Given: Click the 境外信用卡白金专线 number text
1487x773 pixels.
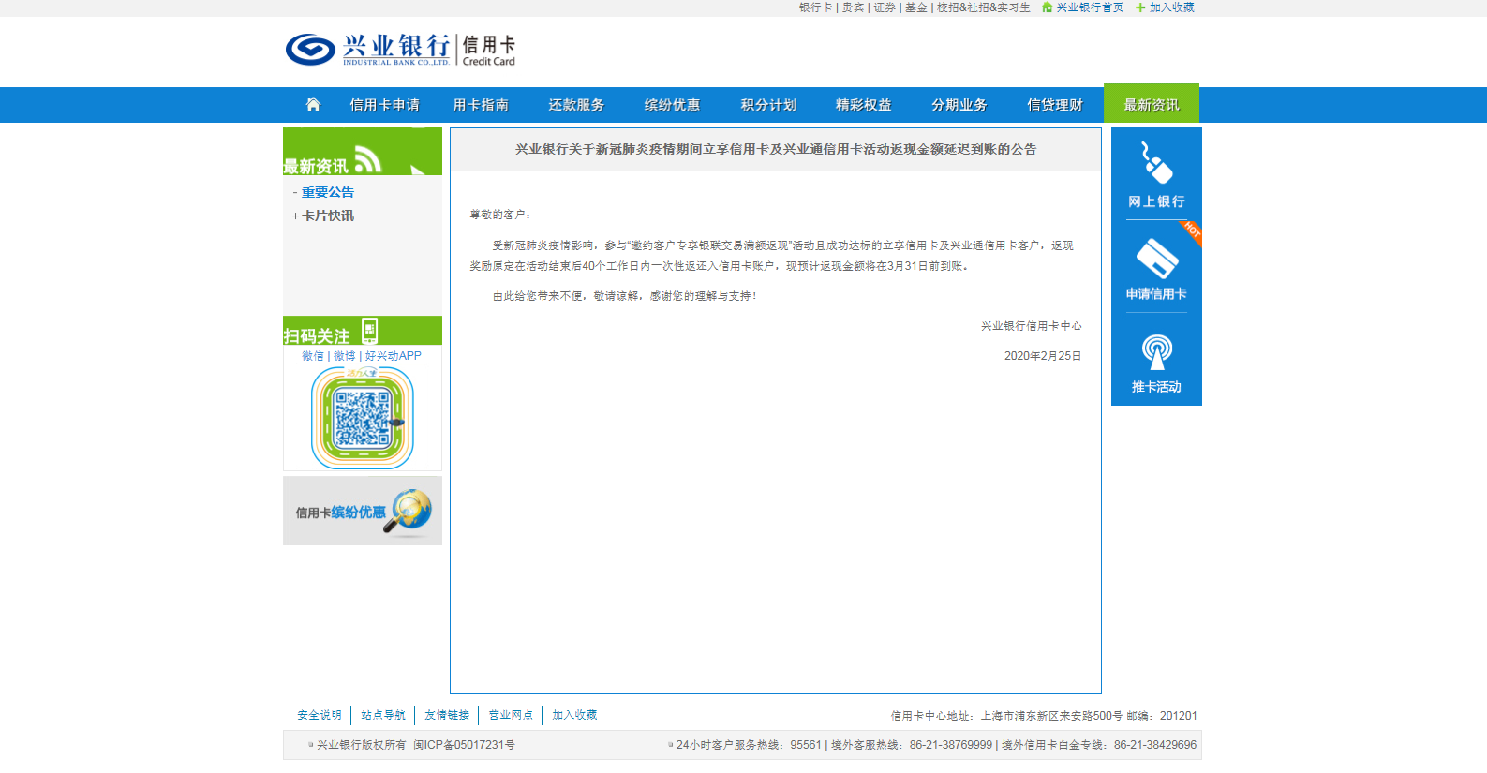Looking at the screenshot, I should pyautogui.click(x=1099, y=745).
